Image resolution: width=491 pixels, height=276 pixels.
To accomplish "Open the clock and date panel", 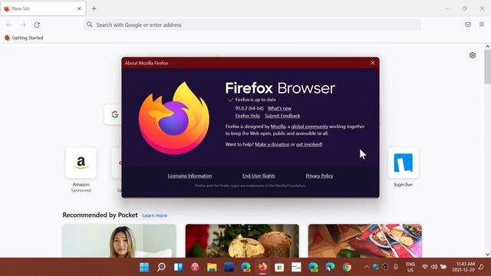I will pos(463,267).
